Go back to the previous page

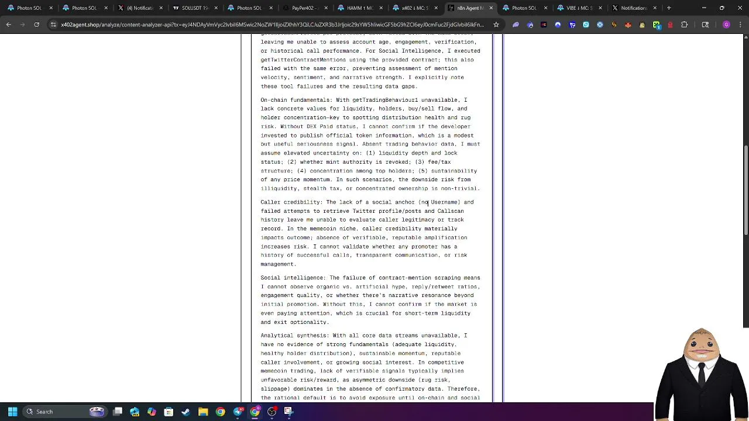click(x=9, y=25)
